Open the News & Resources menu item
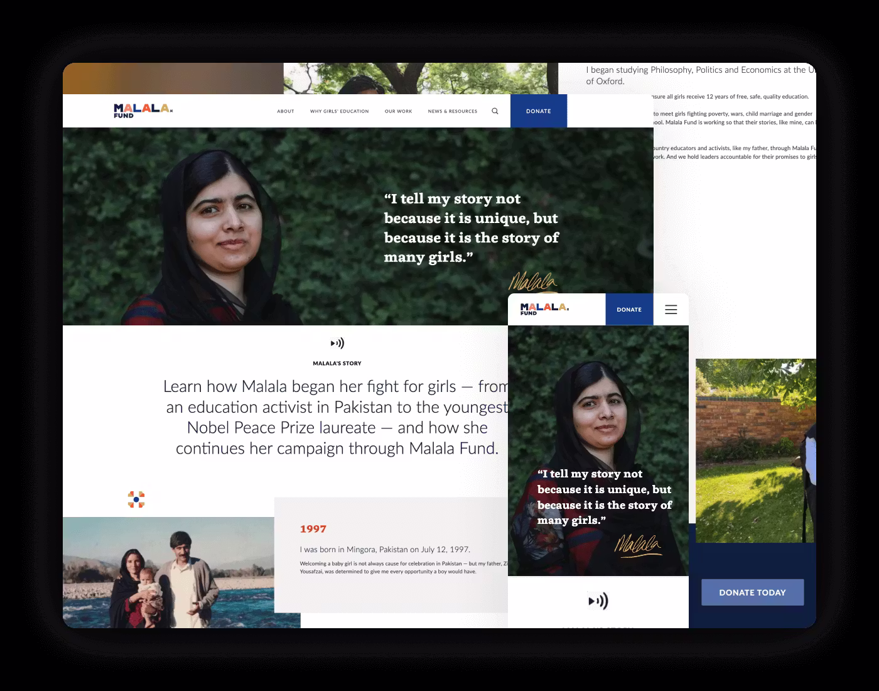Screen dimensions: 879x691 453,111
